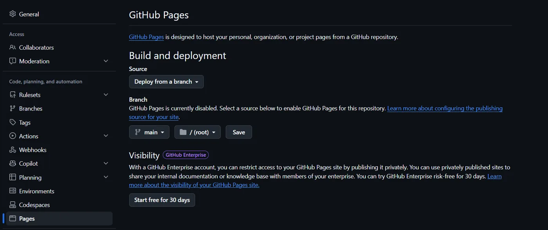Click the Moderation report icon
The width and height of the screenshot is (548, 230).
tap(13, 61)
